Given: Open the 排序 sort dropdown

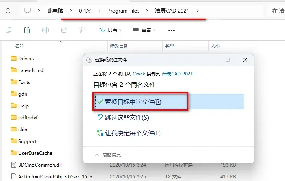Looking at the screenshot, I should (110, 30).
